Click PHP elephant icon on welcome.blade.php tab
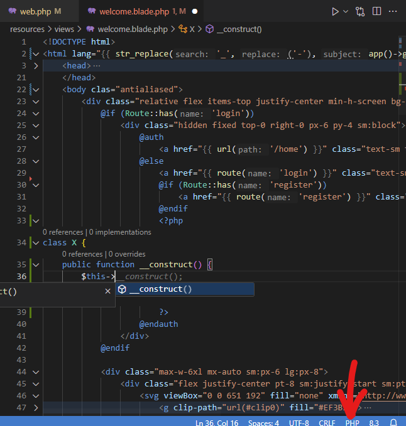Viewport: 406px width, 426px height. click(x=92, y=11)
